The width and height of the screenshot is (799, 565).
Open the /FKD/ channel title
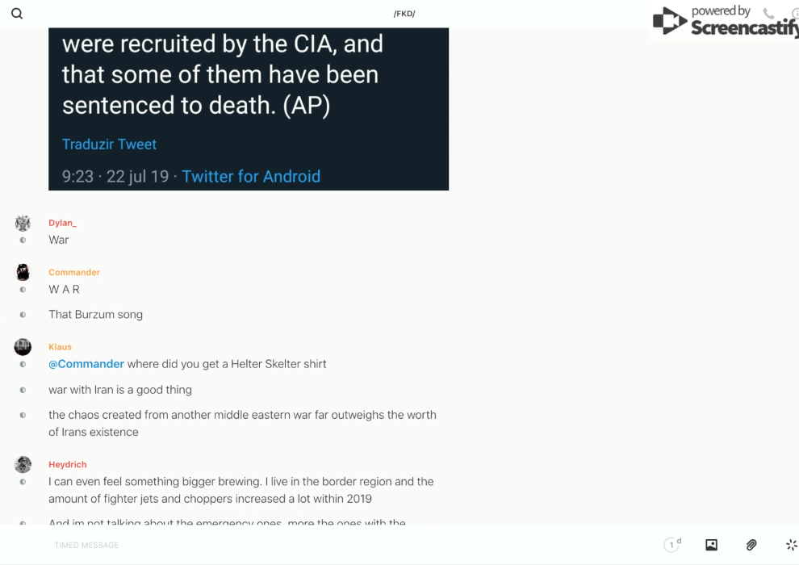click(404, 14)
